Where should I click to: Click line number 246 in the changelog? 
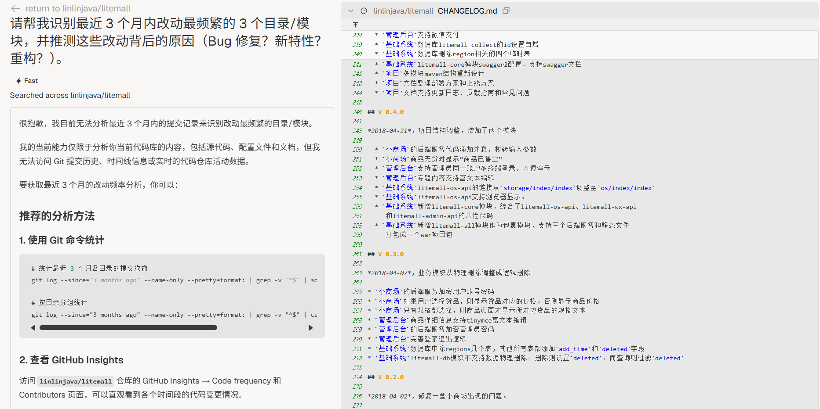(357, 112)
